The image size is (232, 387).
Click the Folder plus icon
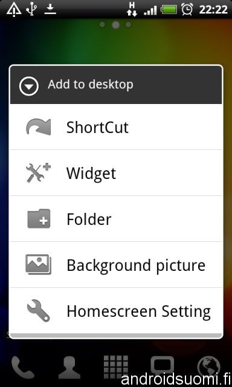coord(39,219)
